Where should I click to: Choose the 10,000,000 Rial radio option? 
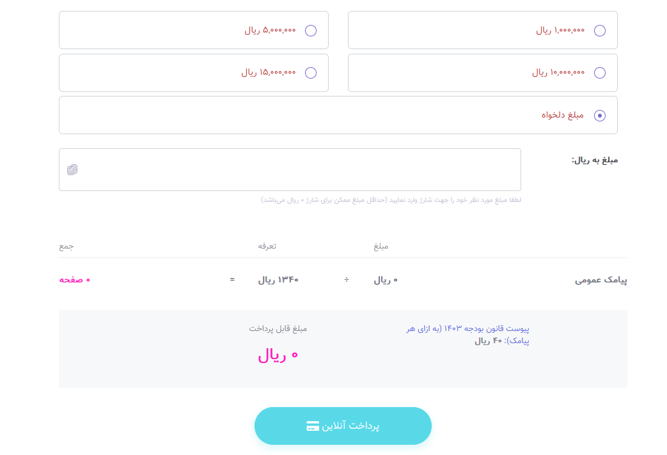tap(600, 73)
